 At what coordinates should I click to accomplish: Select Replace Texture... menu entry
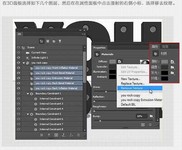[x=133, y=84]
